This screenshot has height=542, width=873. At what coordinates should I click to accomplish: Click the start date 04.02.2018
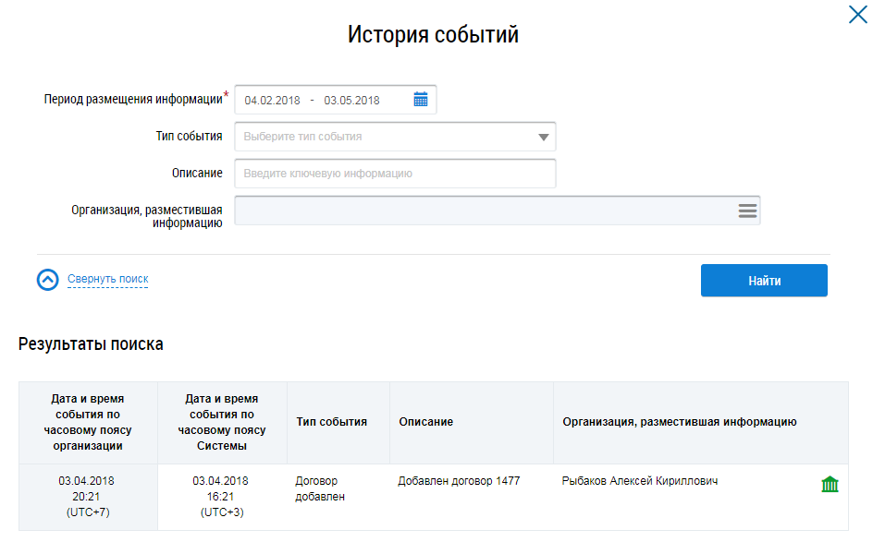click(x=272, y=101)
